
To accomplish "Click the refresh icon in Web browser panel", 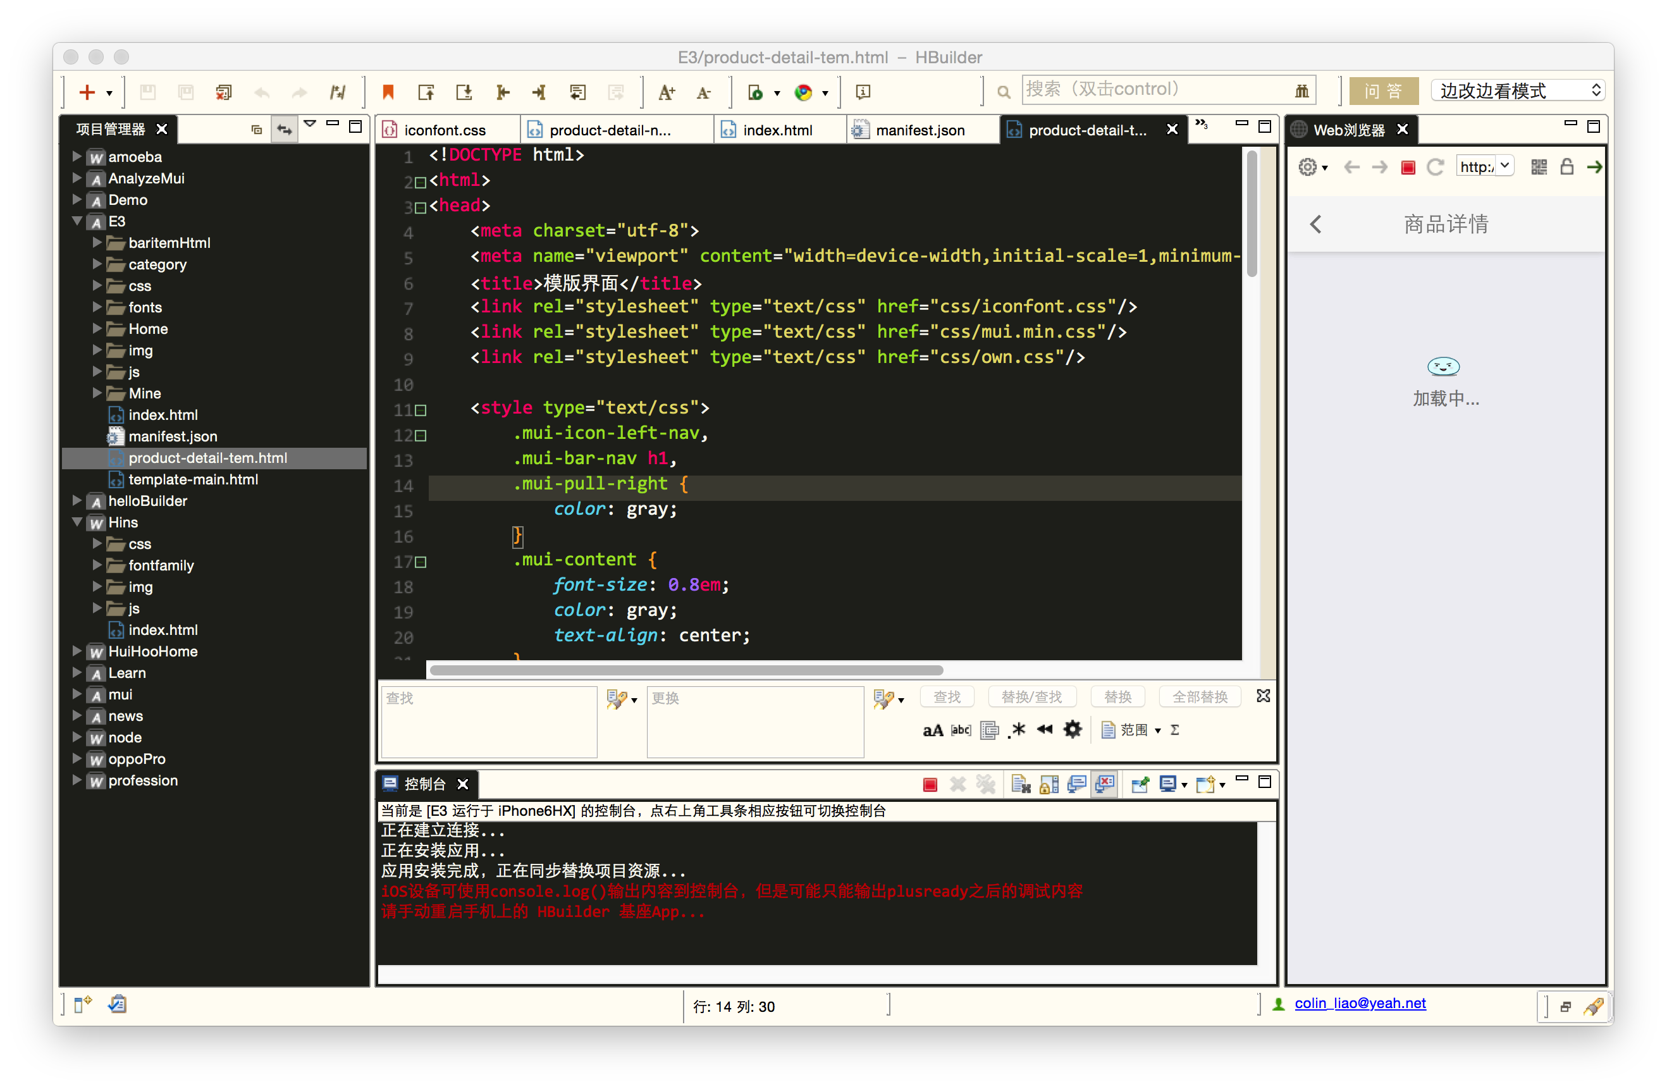I will [1435, 167].
